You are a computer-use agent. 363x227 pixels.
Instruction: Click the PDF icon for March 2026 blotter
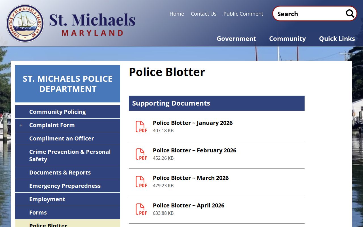coord(141,182)
